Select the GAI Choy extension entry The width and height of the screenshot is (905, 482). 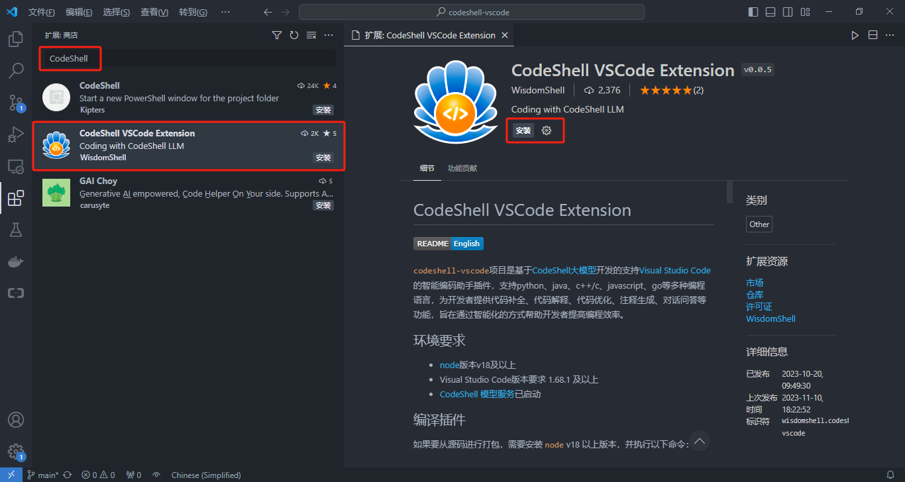(188, 193)
